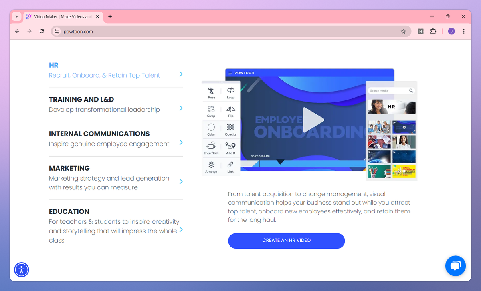Click 'Develop transformational leadership' text
The width and height of the screenshot is (481, 291).
click(104, 110)
